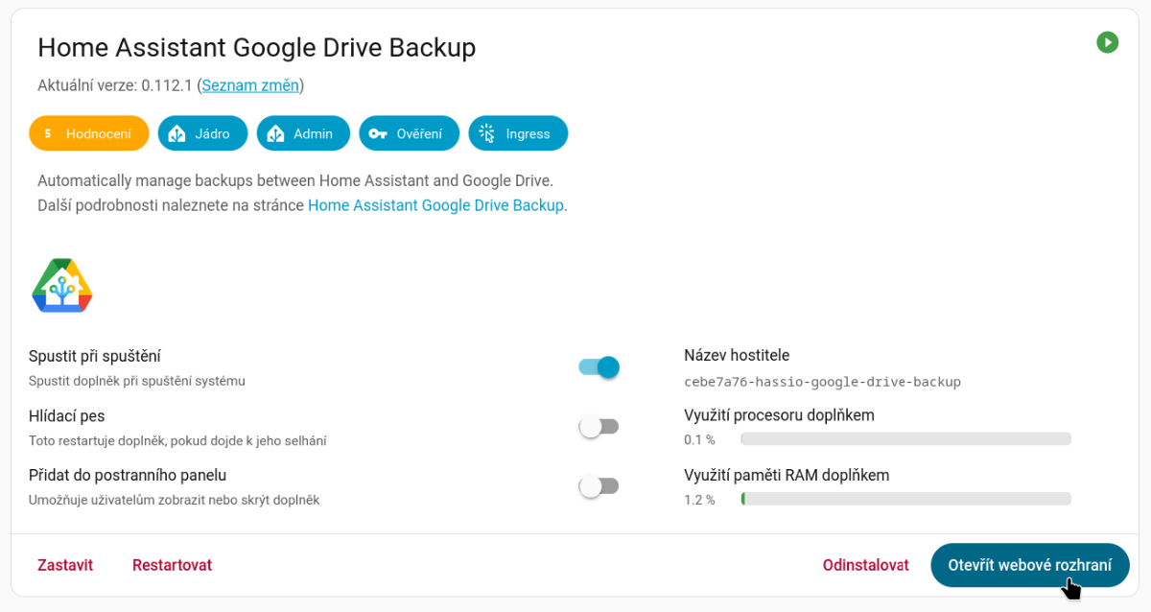
Task: Toggle Přidat do postranního panelu on
Action: 599,486
